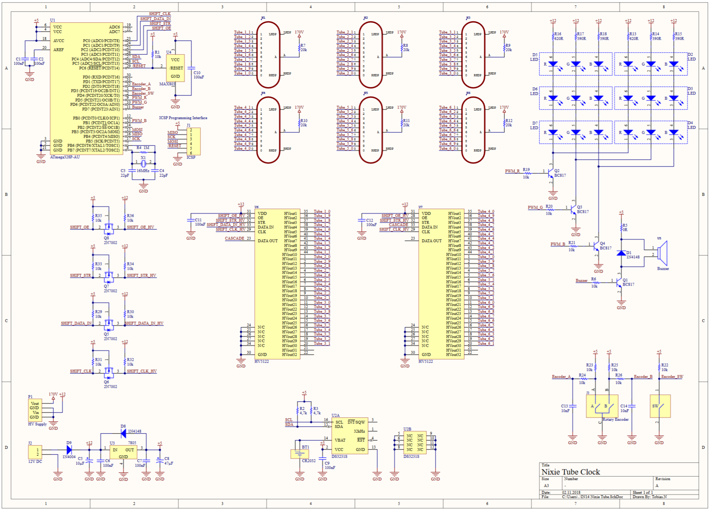Click the 'CASCADE' net label on U6

tap(235, 238)
